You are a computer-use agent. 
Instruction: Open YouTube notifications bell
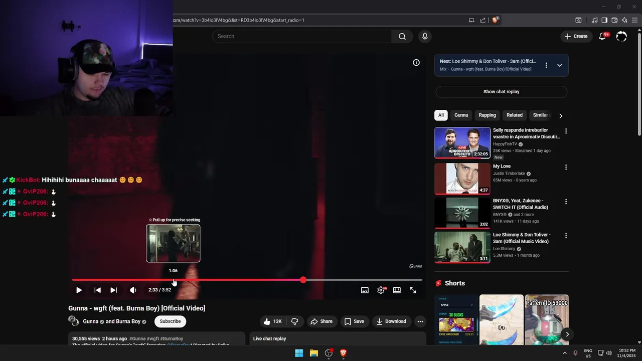tap(603, 36)
